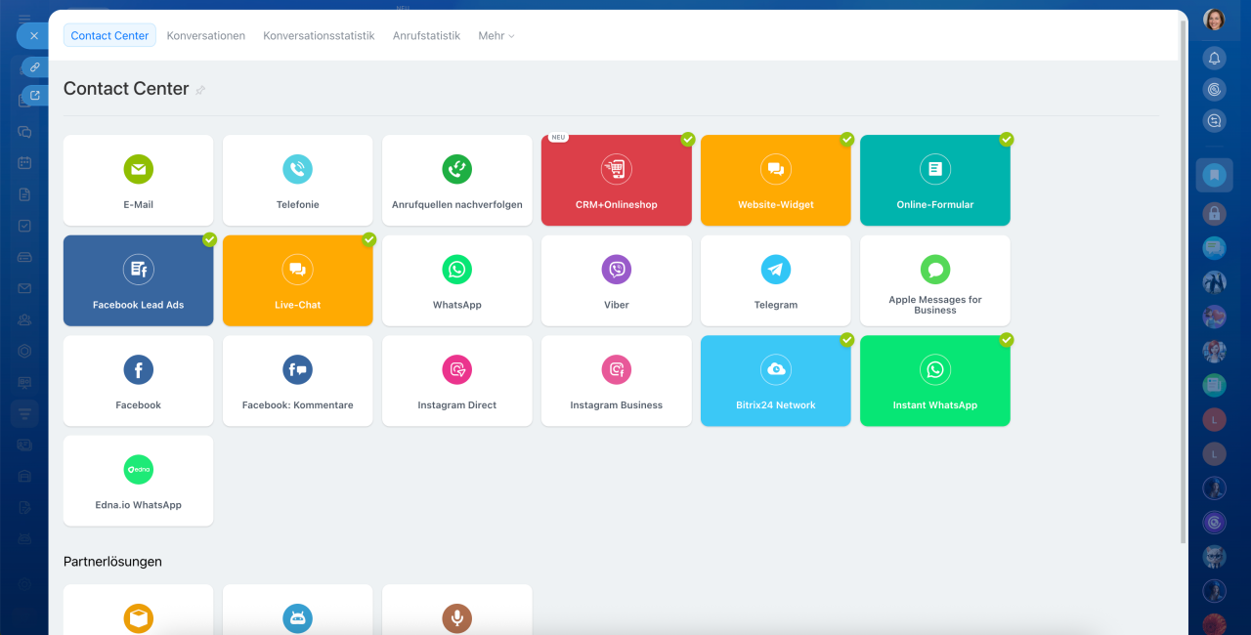Open the Facebook Lead Ads card
Screen dimensions: 1251x635
pyautogui.click(x=138, y=280)
